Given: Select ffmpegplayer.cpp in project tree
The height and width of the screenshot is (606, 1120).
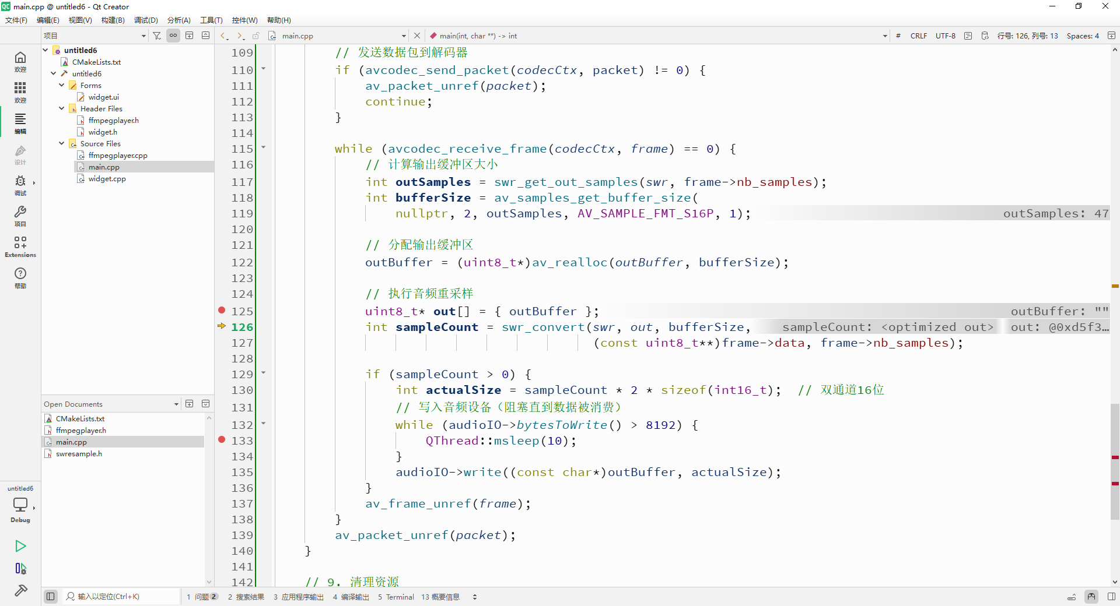Looking at the screenshot, I should [118, 155].
